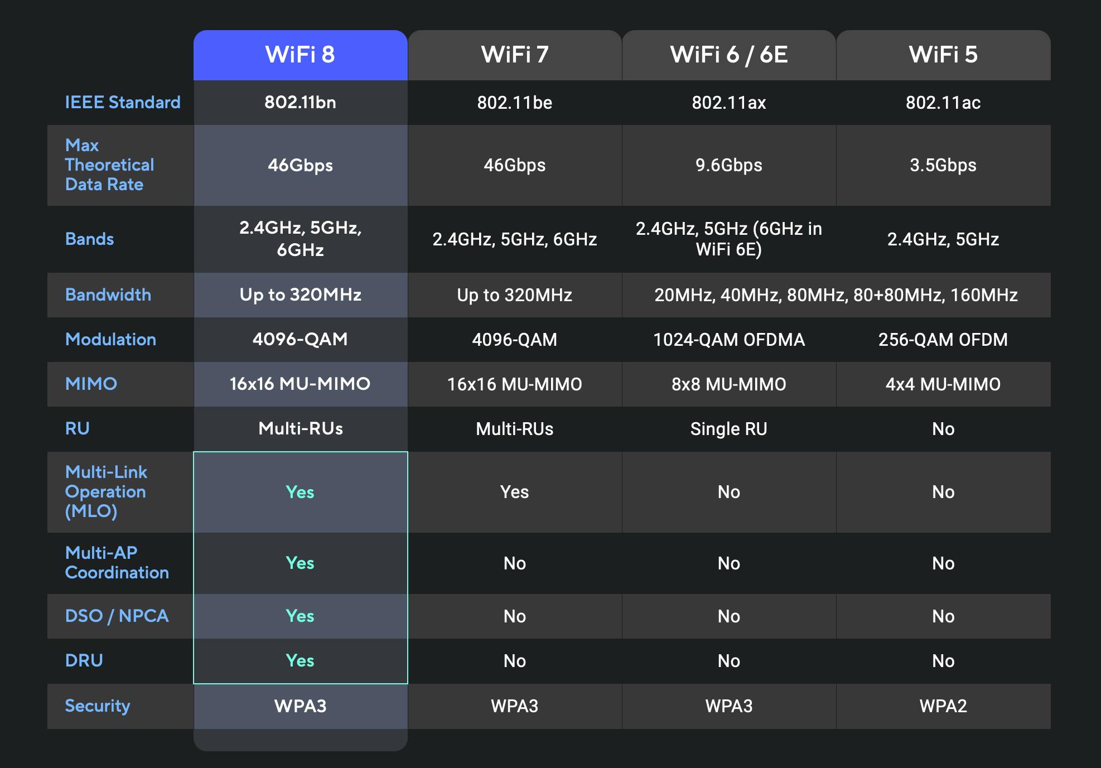1101x768 pixels.
Task: Select the Multi-Link Operation (MLO) label
Action: click(x=106, y=491)
